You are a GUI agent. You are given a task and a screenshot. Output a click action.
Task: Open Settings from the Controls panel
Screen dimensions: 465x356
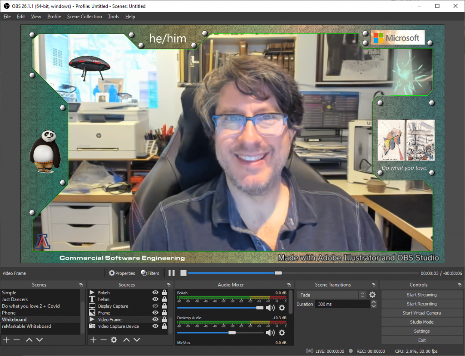tap(422, 331)
